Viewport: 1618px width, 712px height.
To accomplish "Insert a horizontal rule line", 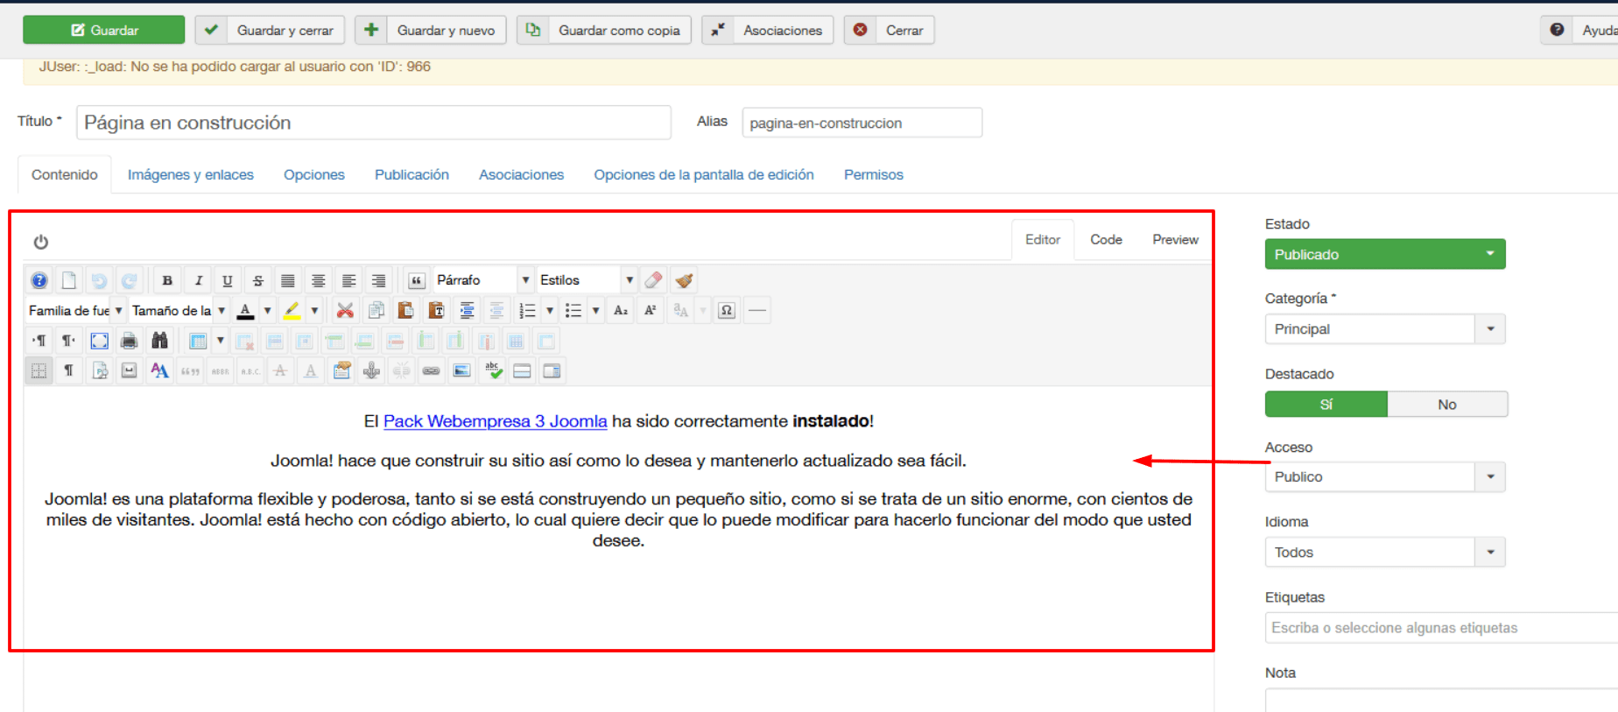I will [x=757, y=310].
